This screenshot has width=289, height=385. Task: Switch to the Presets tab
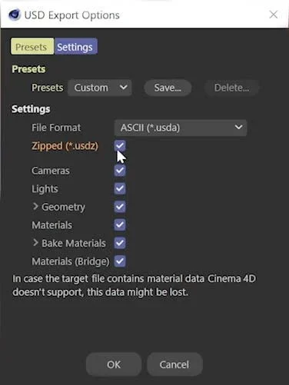point(32,46)
